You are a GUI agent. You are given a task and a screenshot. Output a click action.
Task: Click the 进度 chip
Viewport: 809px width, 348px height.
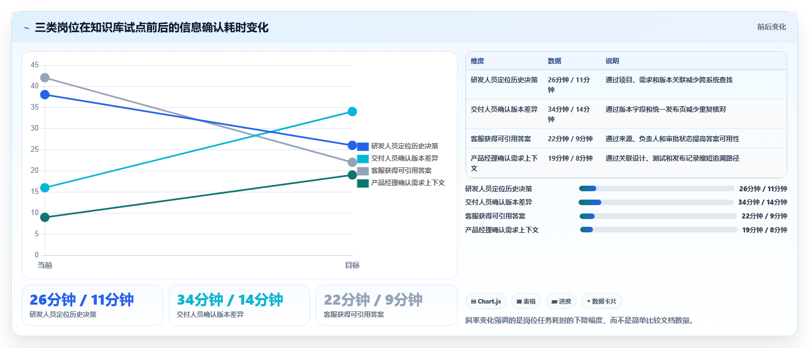(x=561, y=301)
